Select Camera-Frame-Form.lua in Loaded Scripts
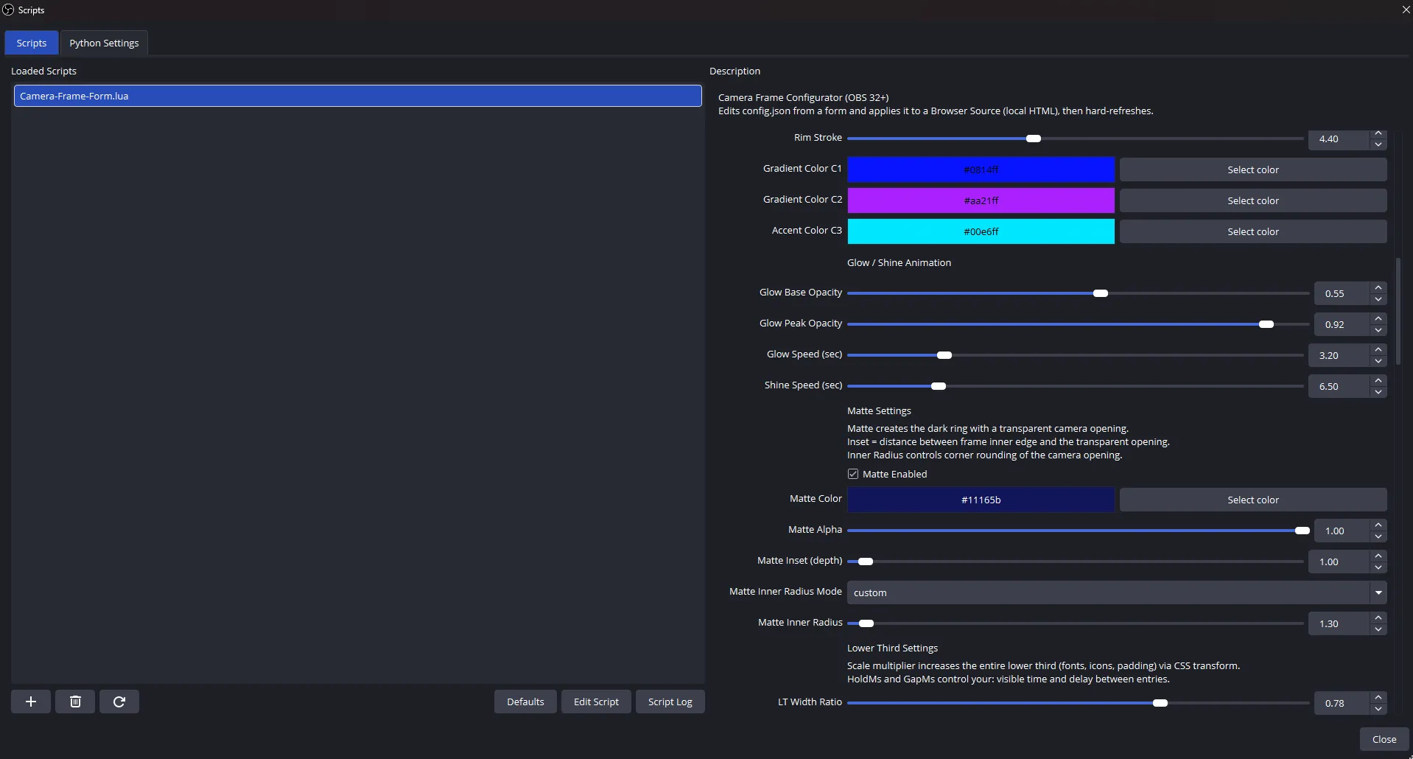Screen dimensions: 1413x759 pos(357,95)
